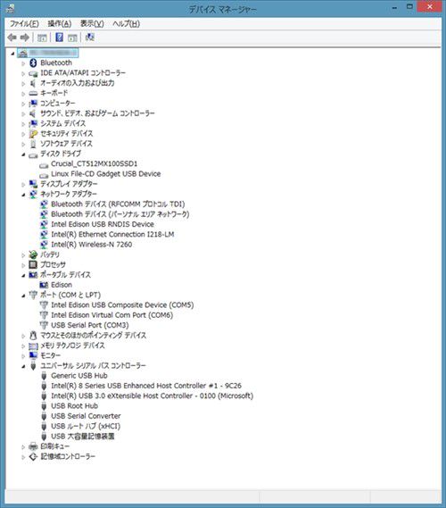Image resolution: width=446 pixels, height=508 pixels.
Task: Collapse the ネットワーク アダプター node
Action: click(23, 195)
